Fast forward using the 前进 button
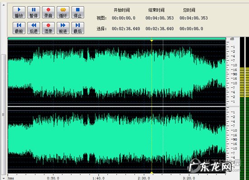The height and width of the screenshot is (180, 249). click(x=63, y=28)
